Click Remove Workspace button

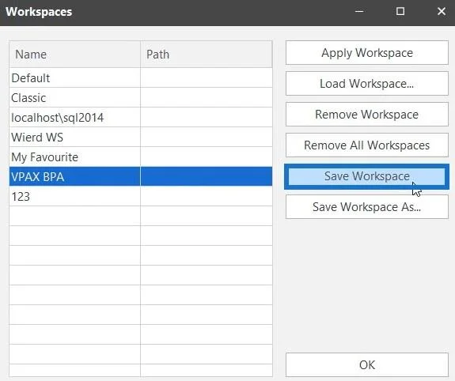click(x=367, y=115)
